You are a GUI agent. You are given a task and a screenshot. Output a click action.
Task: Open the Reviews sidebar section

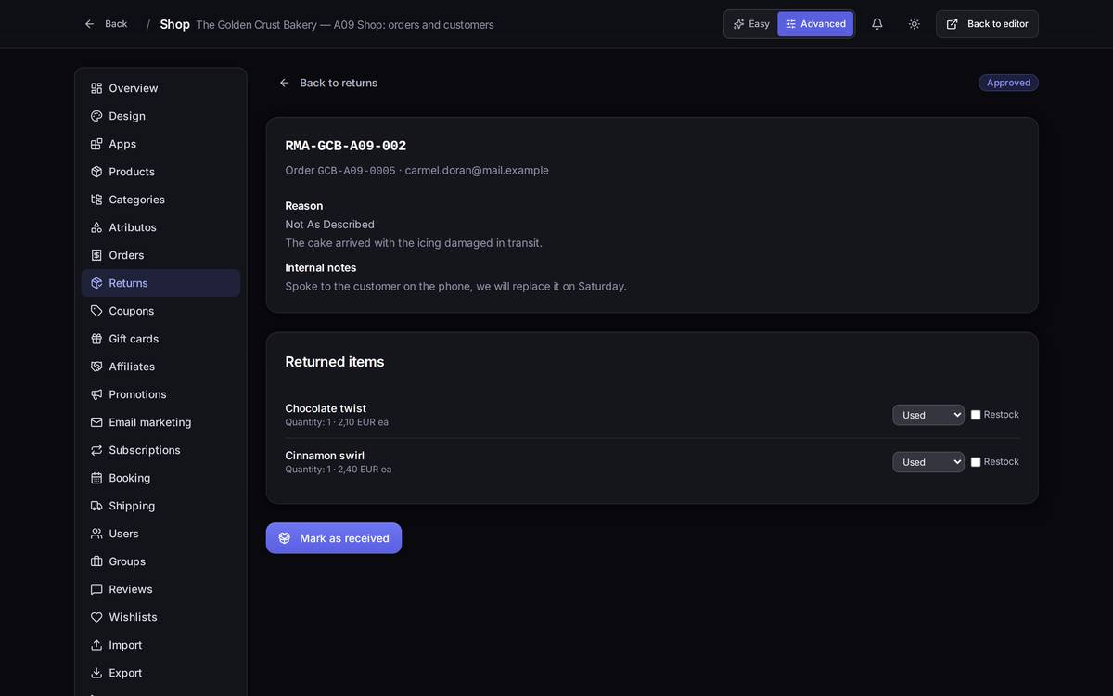pyautogui.click(x=160, y=589)
